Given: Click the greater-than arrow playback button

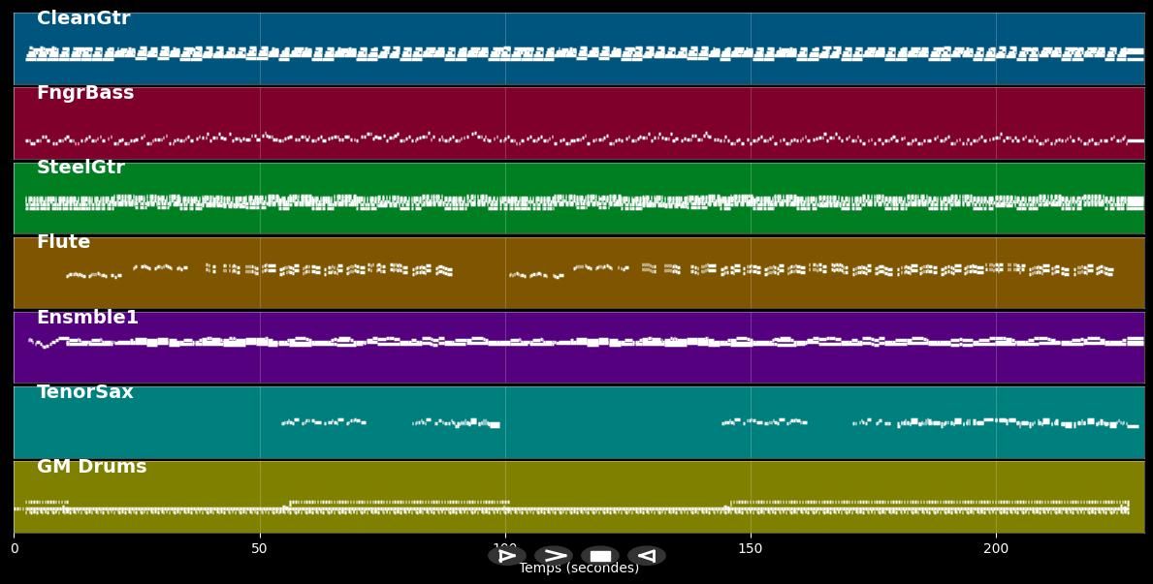Looking at the screenshot, I should pyautogui.click(x=554, y=556).
